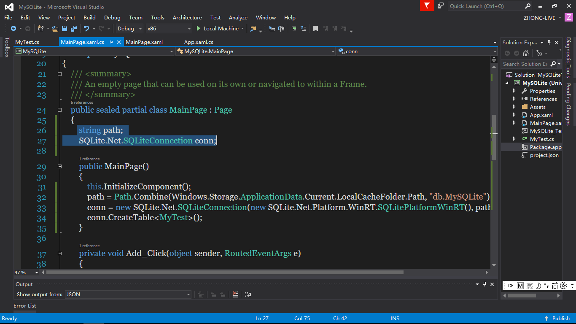The height and width of the screenshot is (324, 576).
Task: Open the Pending Changes side panel
Action: coord(568,104)
